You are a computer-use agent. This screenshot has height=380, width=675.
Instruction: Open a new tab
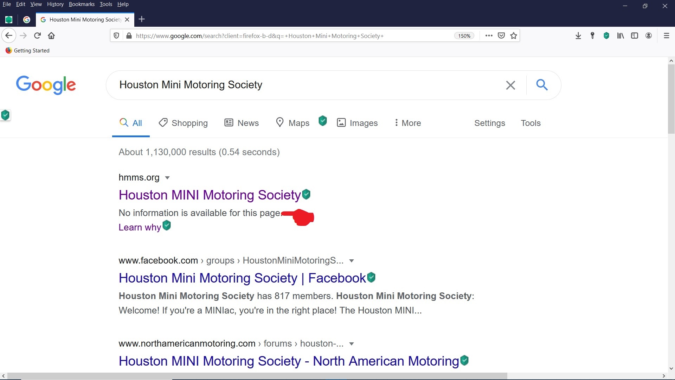click(x=142, y=19)
